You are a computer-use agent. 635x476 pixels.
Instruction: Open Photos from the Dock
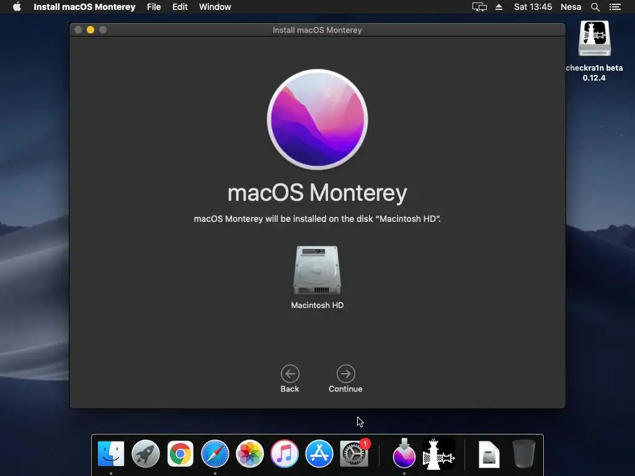tap(250, 454)
